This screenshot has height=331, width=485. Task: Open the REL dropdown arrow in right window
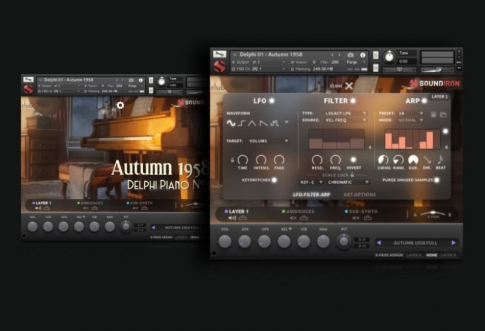tap(290, 229)
